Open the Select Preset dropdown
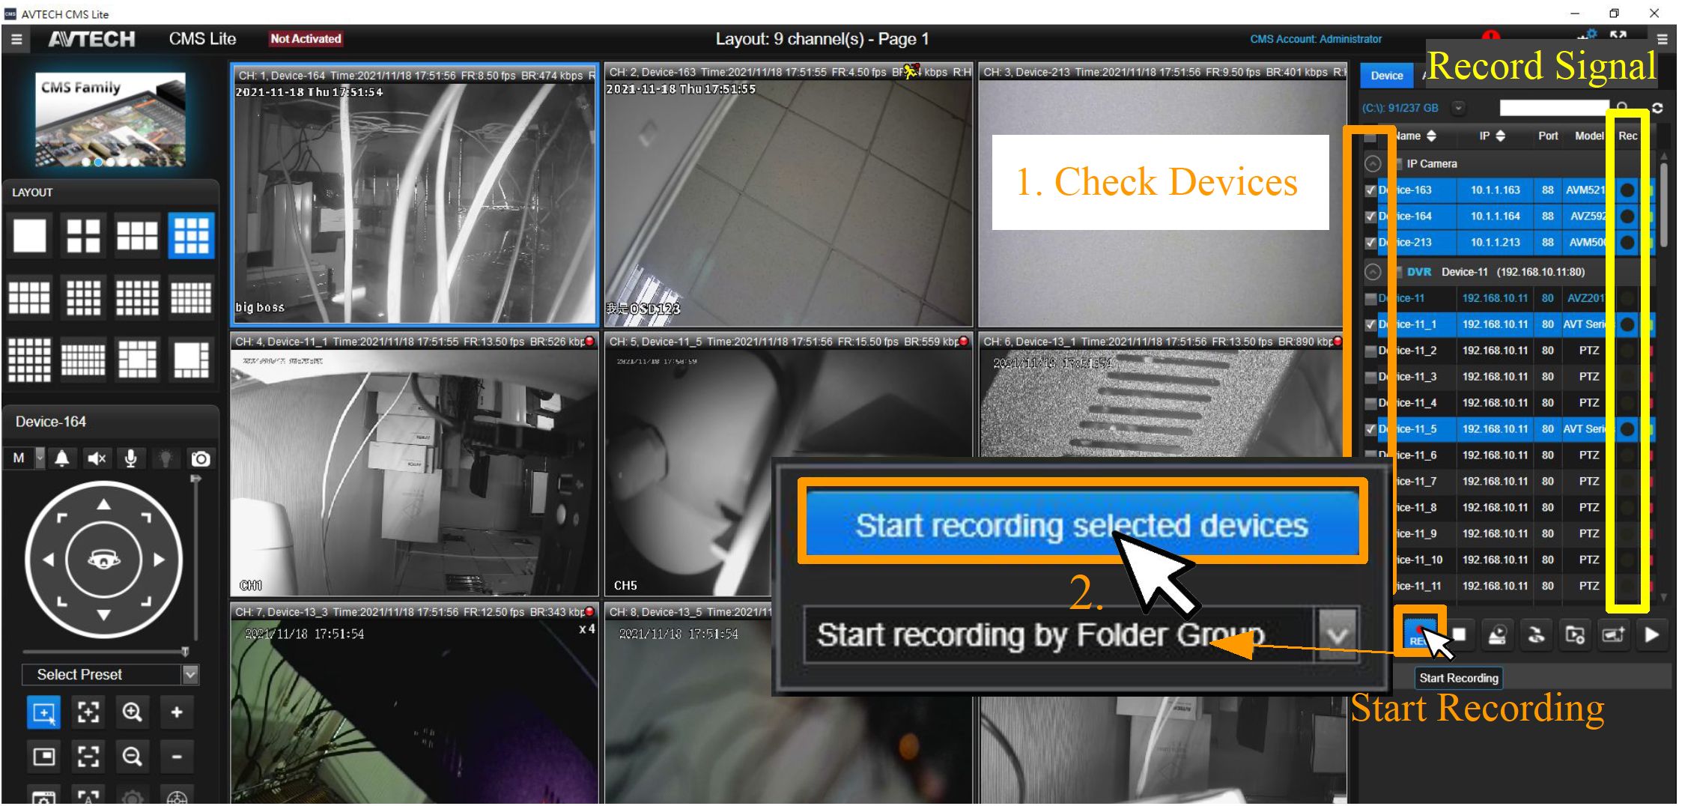 [190, 675]
